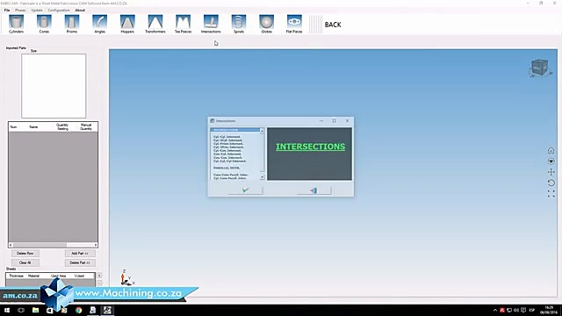Viewport: 562px width, 316px height.
Task: Select Cyl.-Cyl.-Cyl Intersect. list entry
Action: [x=230, y=162]
